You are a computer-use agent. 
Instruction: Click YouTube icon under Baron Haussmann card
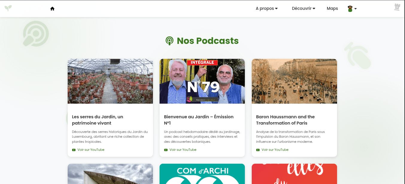click(x=258, y=150)
